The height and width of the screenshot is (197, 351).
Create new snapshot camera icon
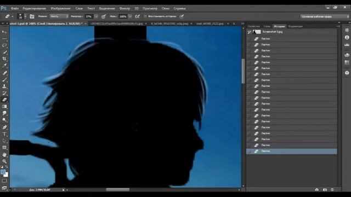325,190
